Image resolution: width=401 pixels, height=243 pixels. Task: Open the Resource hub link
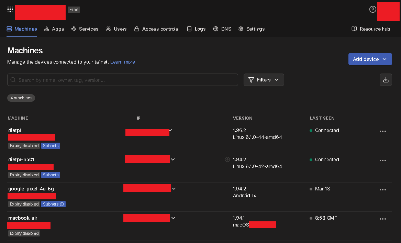click(x=371, y=29)
